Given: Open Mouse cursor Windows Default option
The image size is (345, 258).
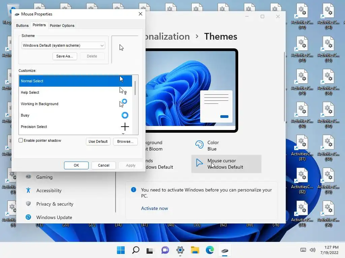Looking at the screenshot, I should click(x=226, y=164).
